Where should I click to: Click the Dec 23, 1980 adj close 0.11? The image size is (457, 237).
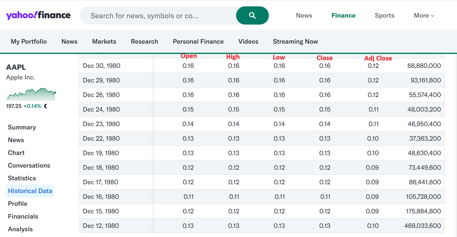click(x=374, y=124)
